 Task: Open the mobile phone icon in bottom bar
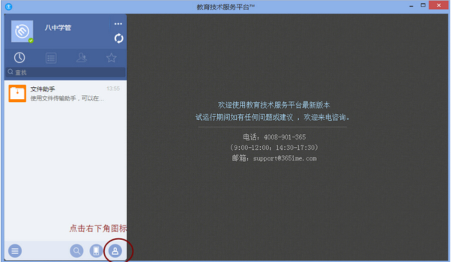pos(95,251)
